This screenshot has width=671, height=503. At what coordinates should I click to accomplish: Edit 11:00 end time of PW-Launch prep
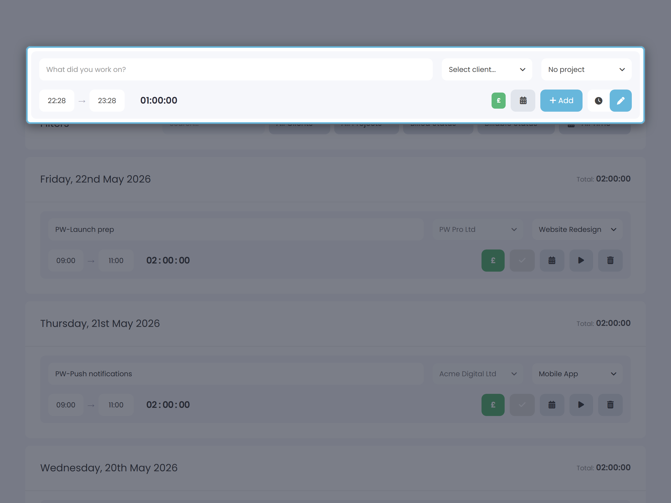coord(116,261)
